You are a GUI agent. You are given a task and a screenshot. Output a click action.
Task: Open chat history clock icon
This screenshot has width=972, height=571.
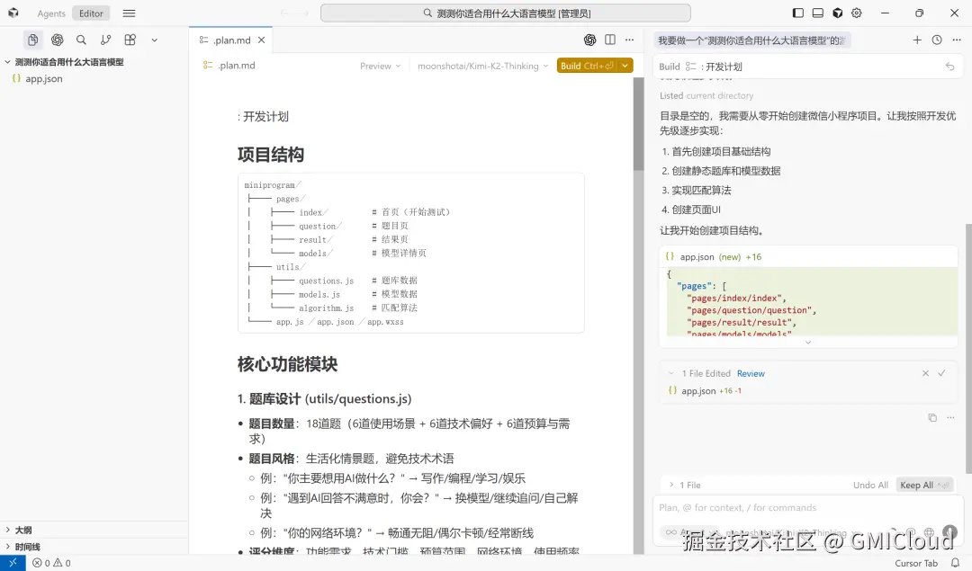[x=937, y=40]
